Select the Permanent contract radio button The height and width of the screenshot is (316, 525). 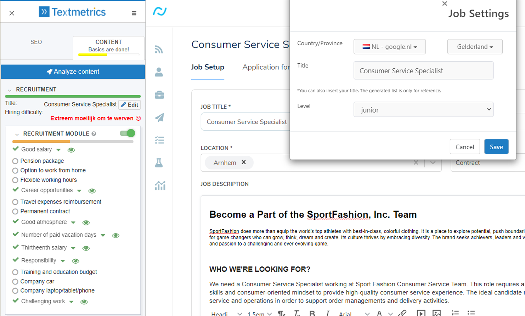coord(15,212)
